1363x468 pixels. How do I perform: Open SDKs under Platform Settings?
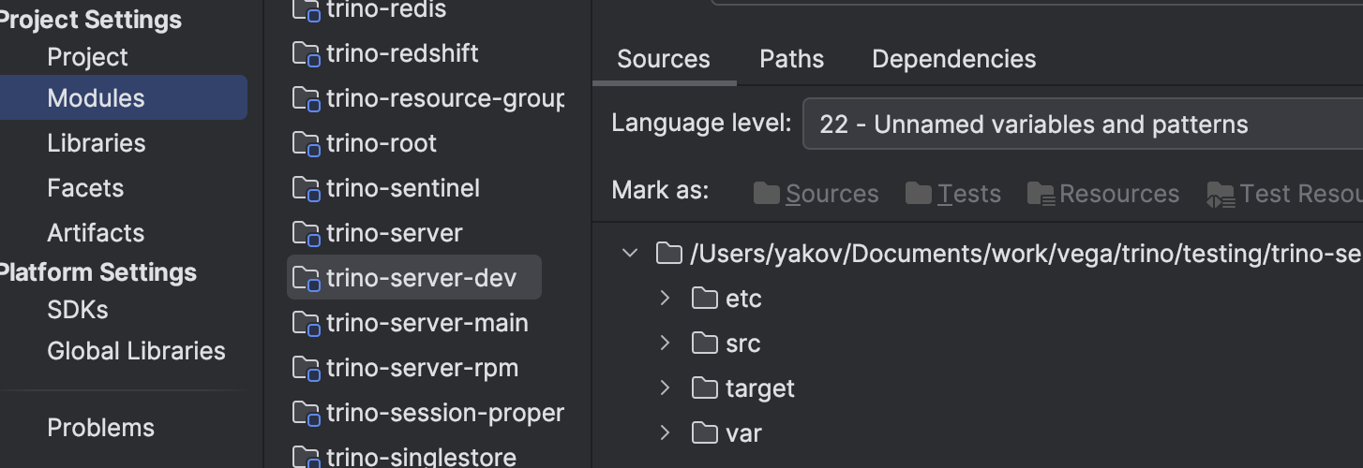(78, 310)
